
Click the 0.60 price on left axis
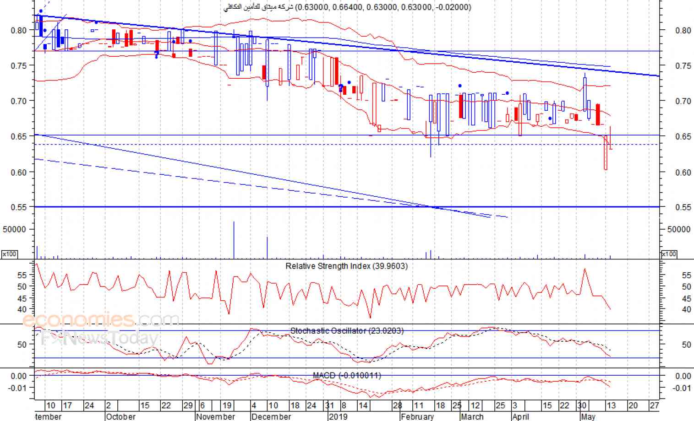pos(19,172)
